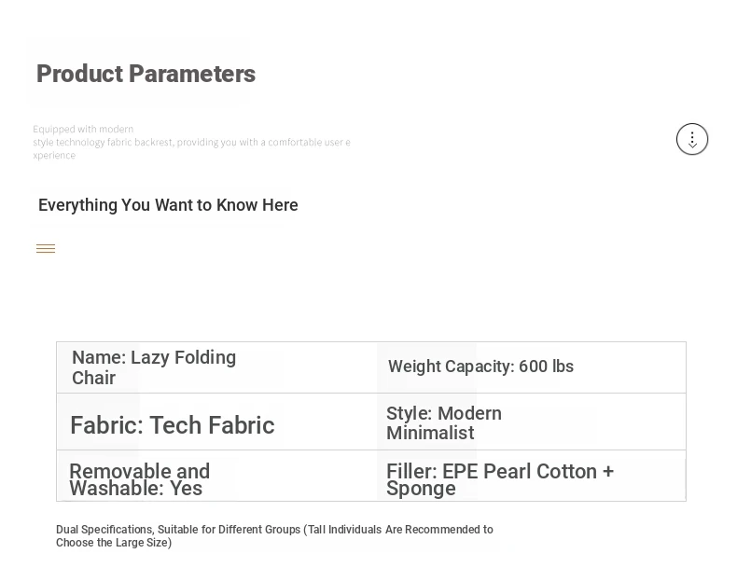Click the grey 'Equipped with modern' description paragraph

coord(191,142)
